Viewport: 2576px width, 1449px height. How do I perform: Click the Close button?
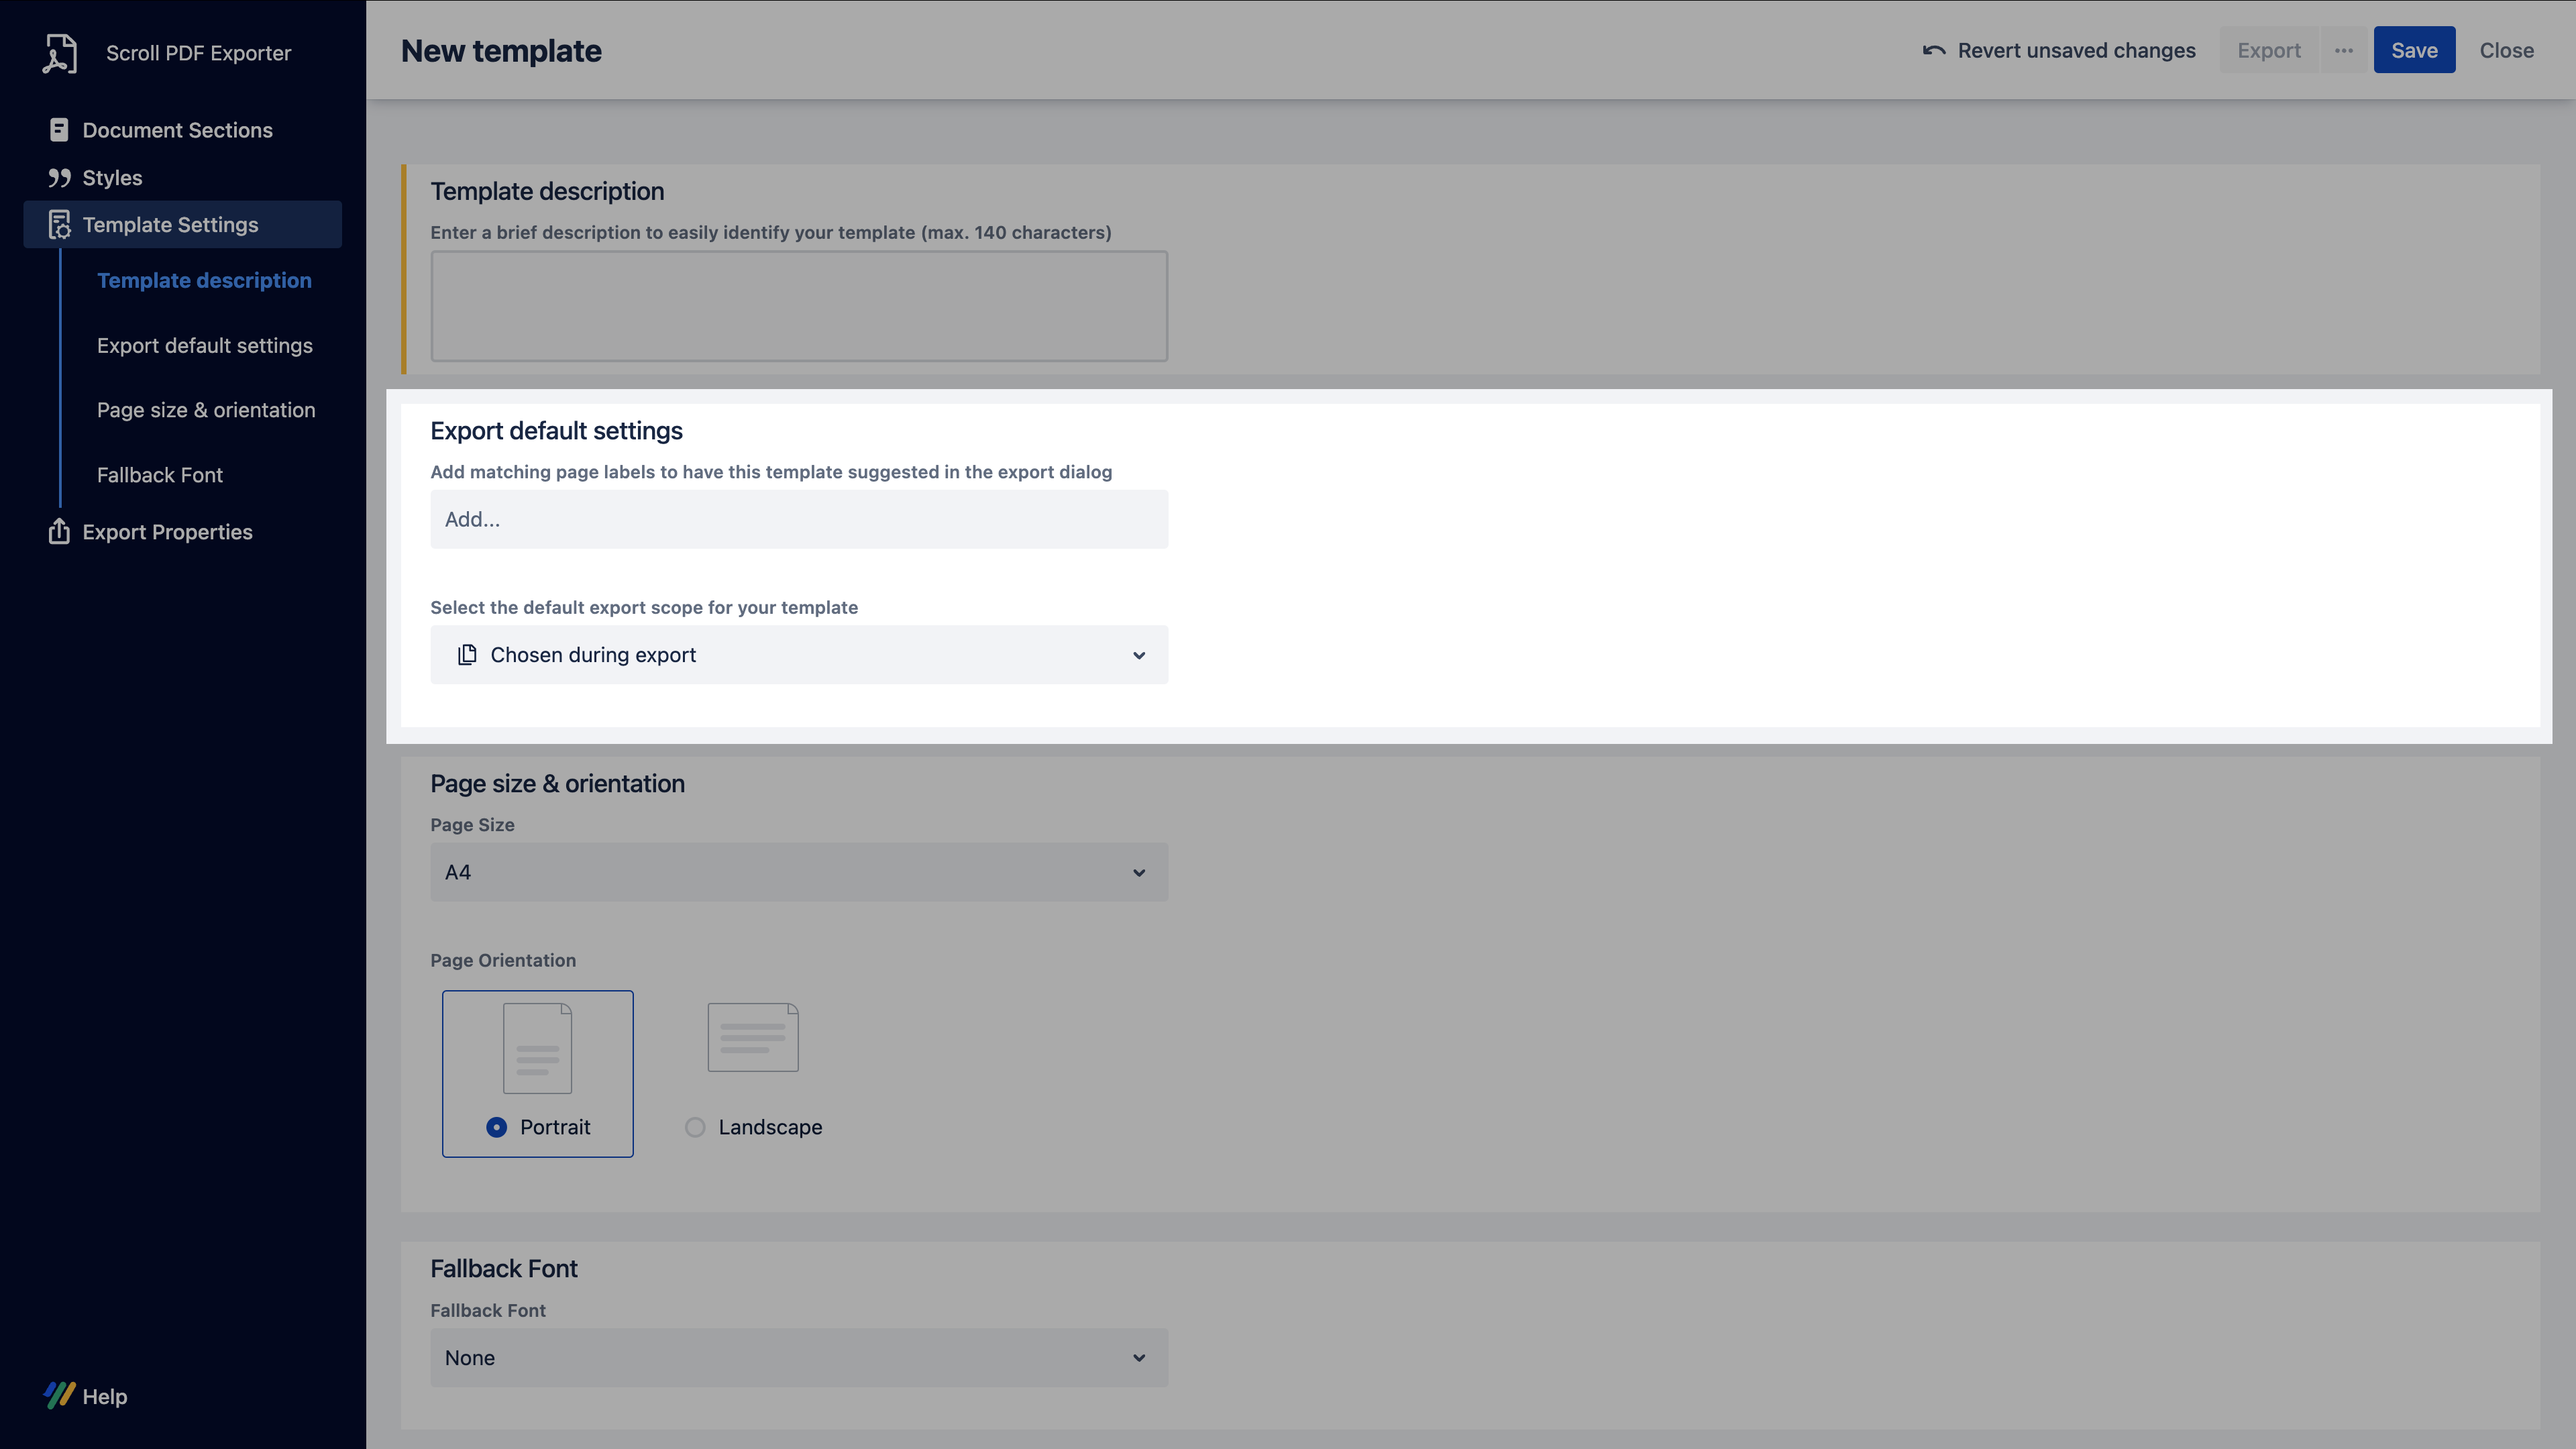tap(2506, 51)
